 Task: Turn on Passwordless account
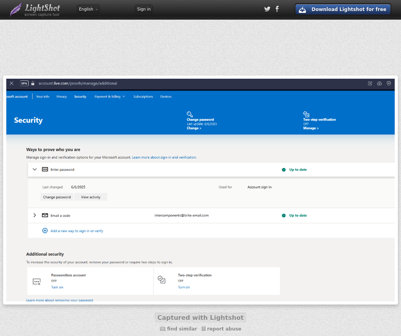tap(57, 287)
